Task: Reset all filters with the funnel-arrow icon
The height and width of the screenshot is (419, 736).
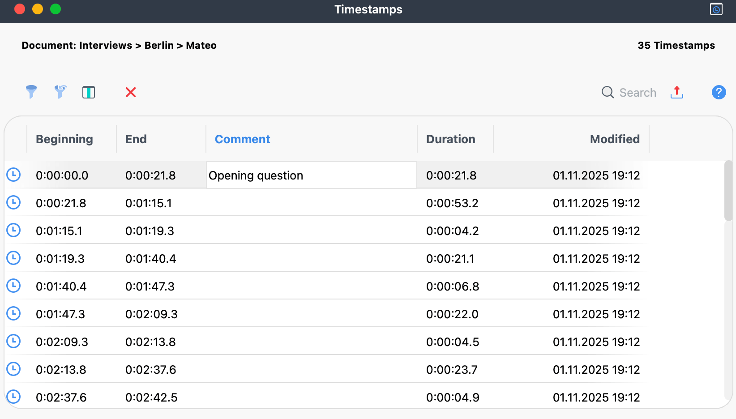Action: pyautogui.click(x=60, y=92)
